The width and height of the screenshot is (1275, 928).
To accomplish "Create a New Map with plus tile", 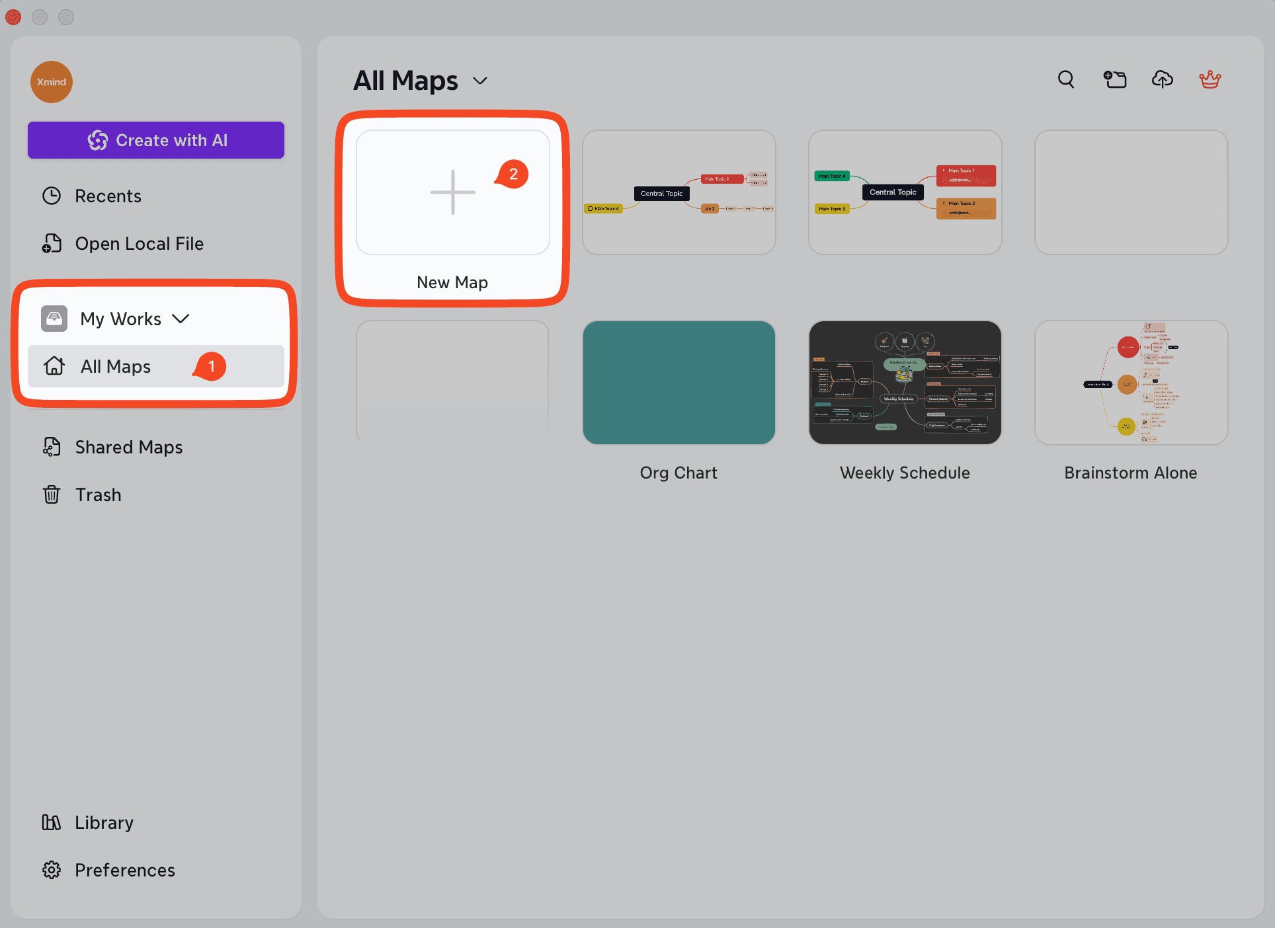I will [452, 192].
